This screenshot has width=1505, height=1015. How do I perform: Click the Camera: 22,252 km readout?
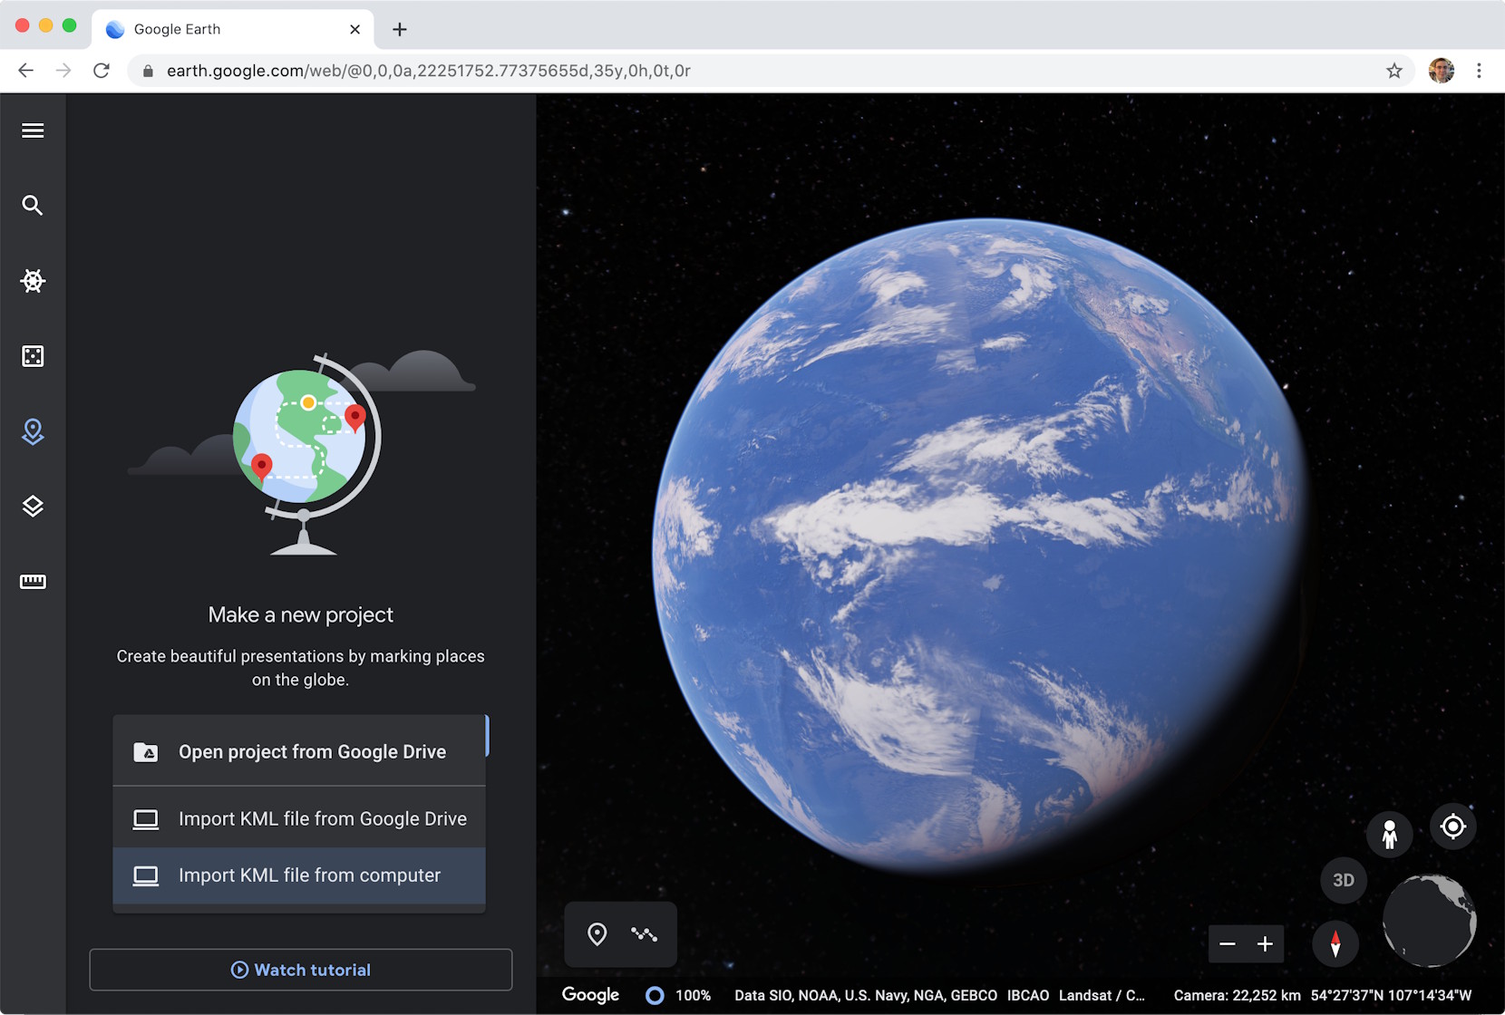click(x=1237, y=995)
